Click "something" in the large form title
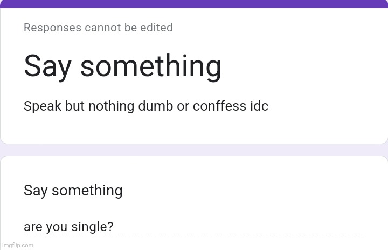 pos(150,67)
